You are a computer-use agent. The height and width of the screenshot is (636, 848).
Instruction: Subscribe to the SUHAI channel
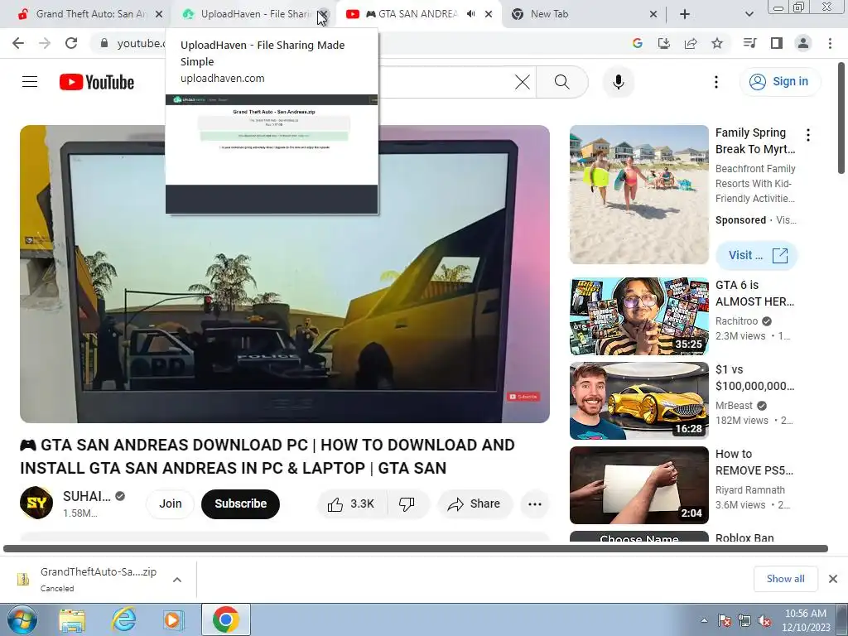click(x=241, y=504)
